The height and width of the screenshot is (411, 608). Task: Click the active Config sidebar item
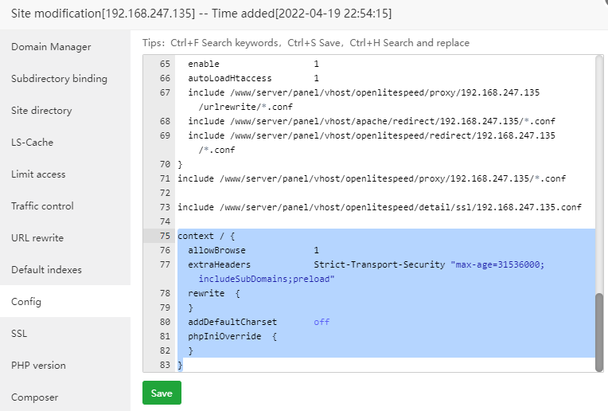(x=26, y=302)
